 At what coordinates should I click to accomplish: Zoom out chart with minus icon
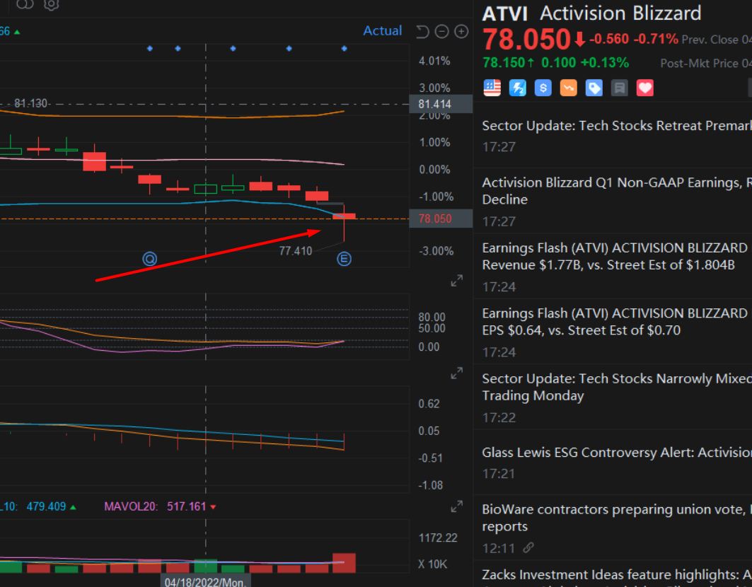coord(441,32)
